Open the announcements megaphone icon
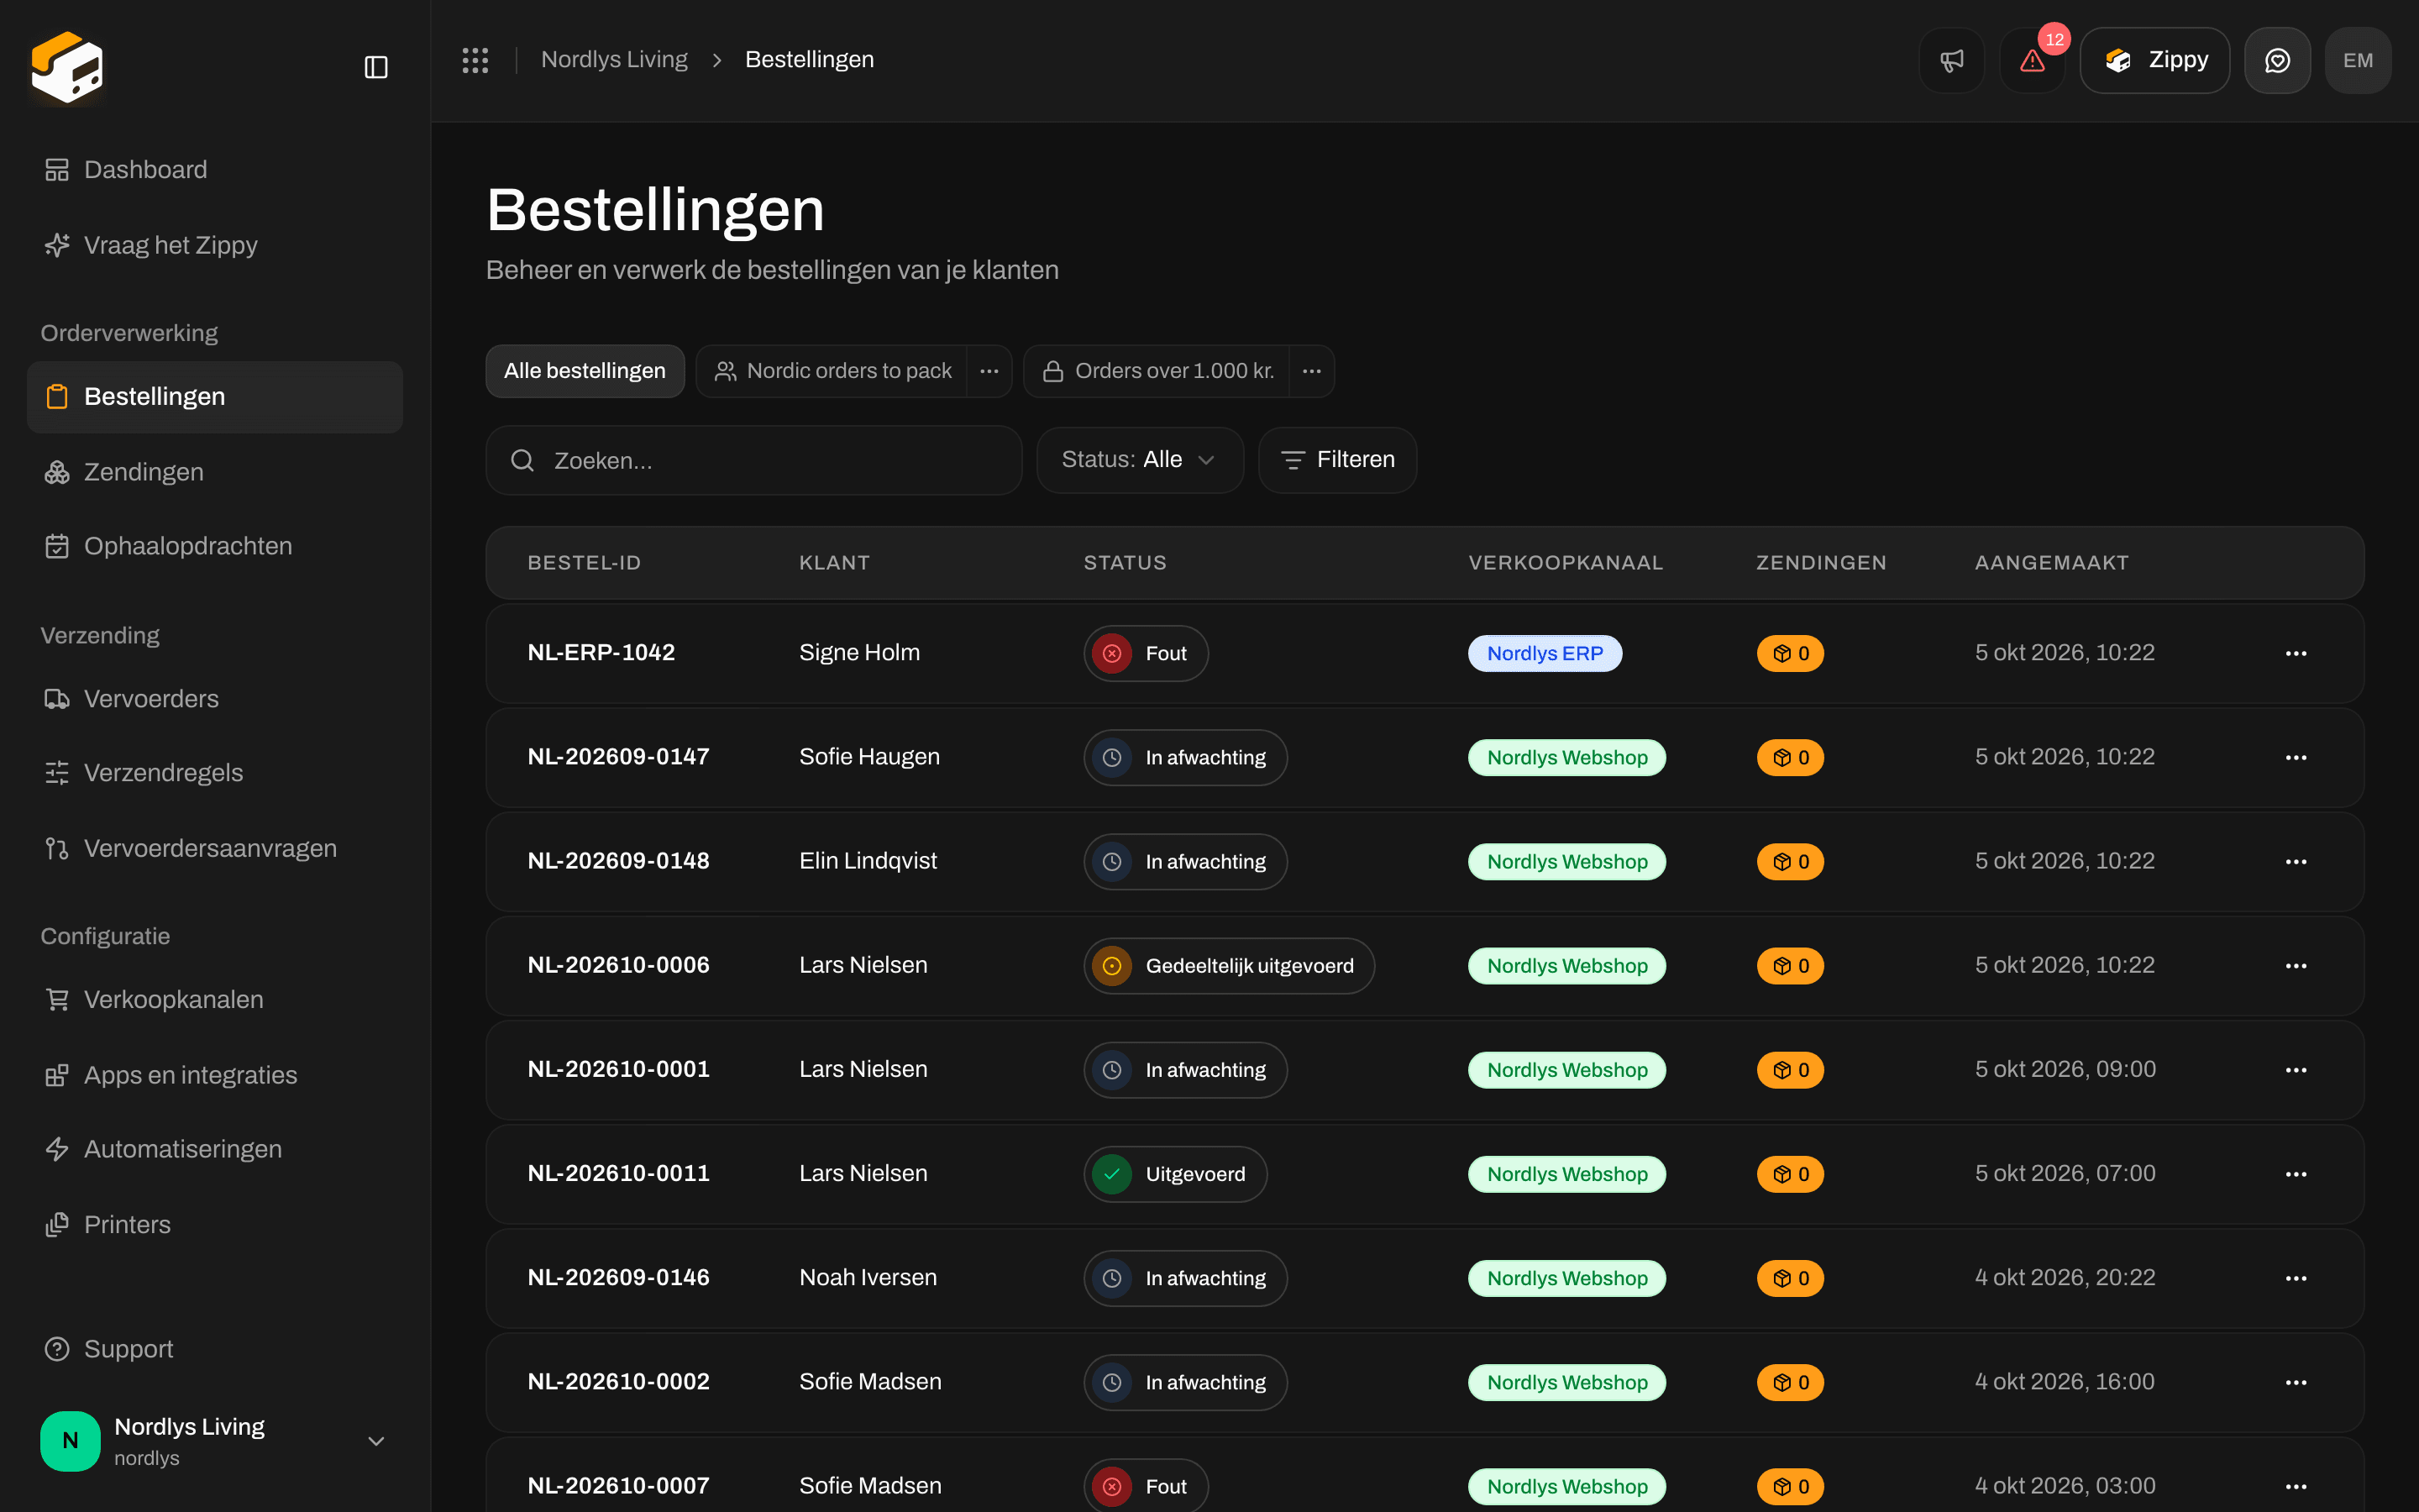Image resolution: width=2419 pixels, height=1512 pixels. 1951,60
